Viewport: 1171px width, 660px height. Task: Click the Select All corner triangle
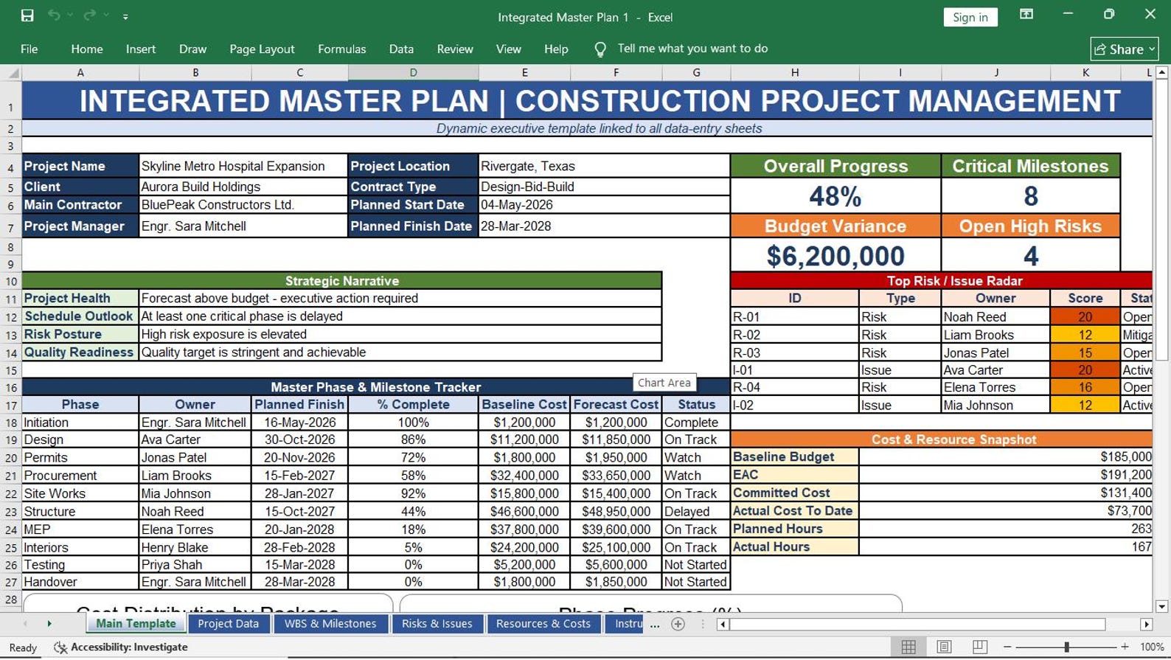coord(12,72)
